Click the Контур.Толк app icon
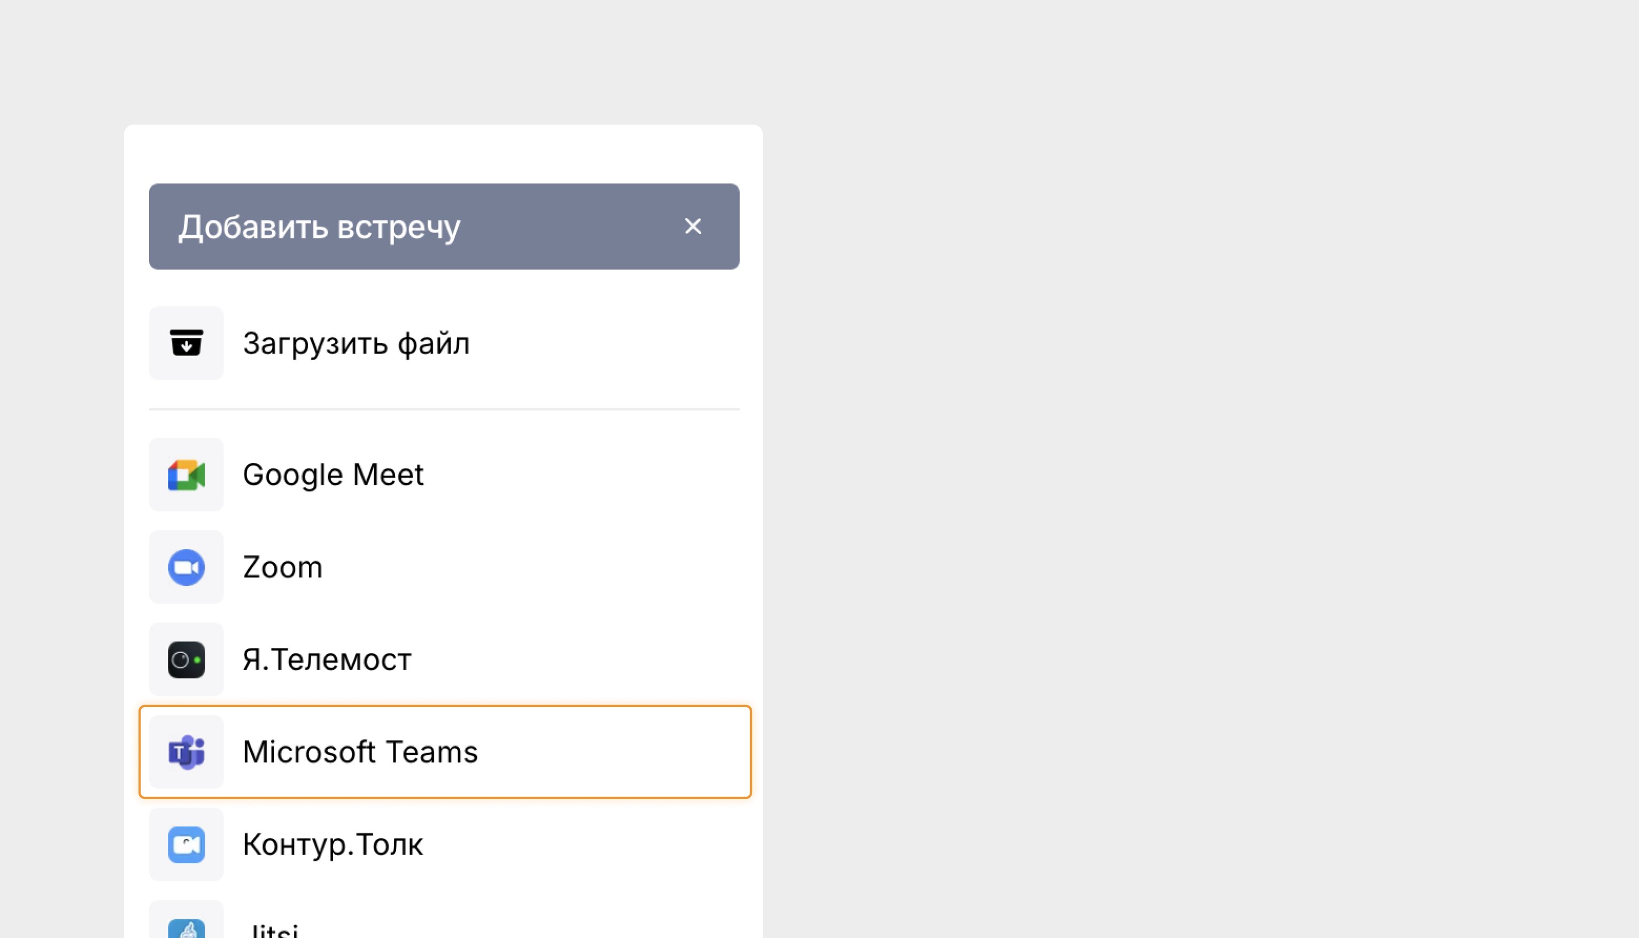 pyautogui.click(x=186, y=844)
